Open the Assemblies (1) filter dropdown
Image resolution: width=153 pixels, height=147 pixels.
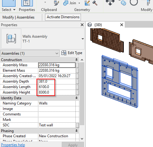(30, 53)
